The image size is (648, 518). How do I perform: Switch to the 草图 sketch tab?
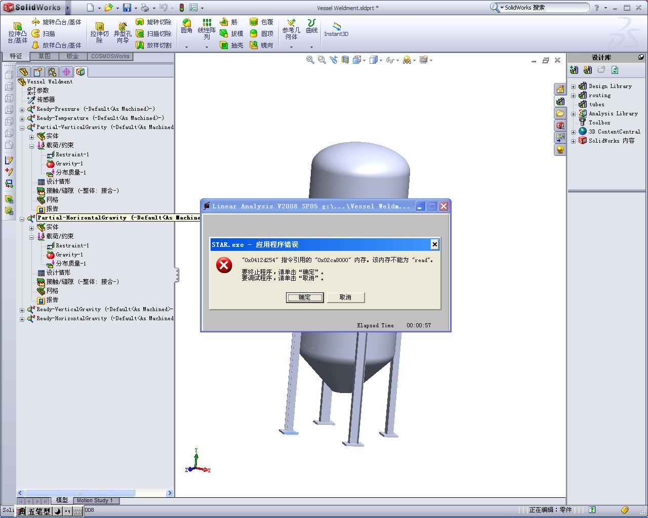point(44,56)
